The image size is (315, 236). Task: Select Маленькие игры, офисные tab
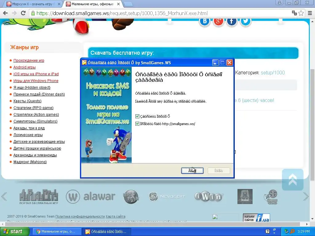[92, 4]
